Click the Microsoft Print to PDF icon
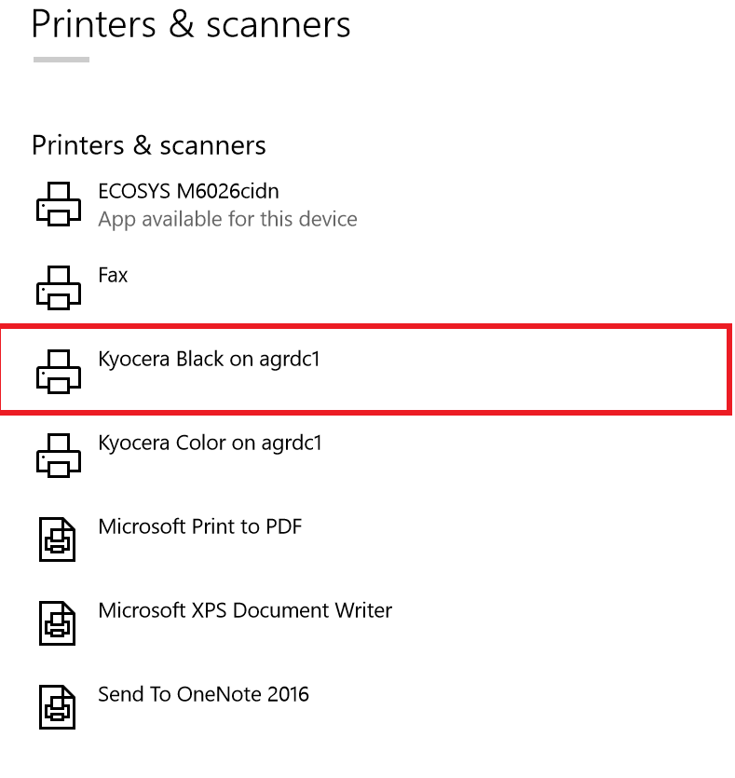The width and height of the screenshot is (735, 778). [58, 539]
